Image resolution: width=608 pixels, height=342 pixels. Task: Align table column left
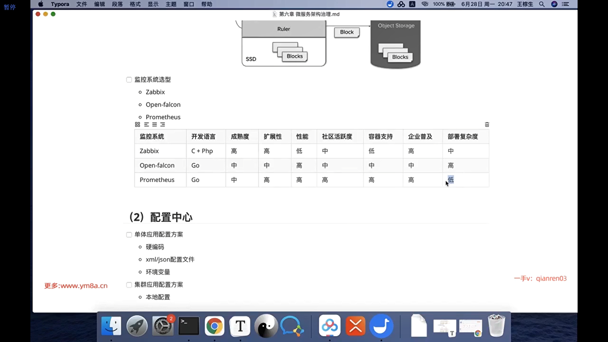click(x=146, y=124)
